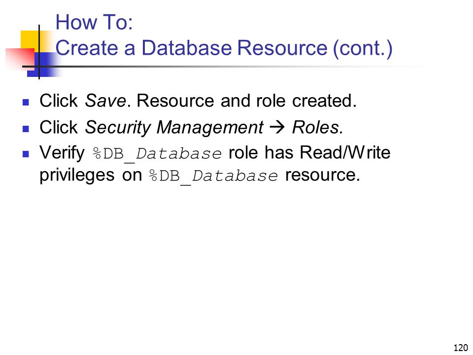This screenshot has height=355, width=473.
Task: Click the blue square in logo
Action: (x=42, y=65)
